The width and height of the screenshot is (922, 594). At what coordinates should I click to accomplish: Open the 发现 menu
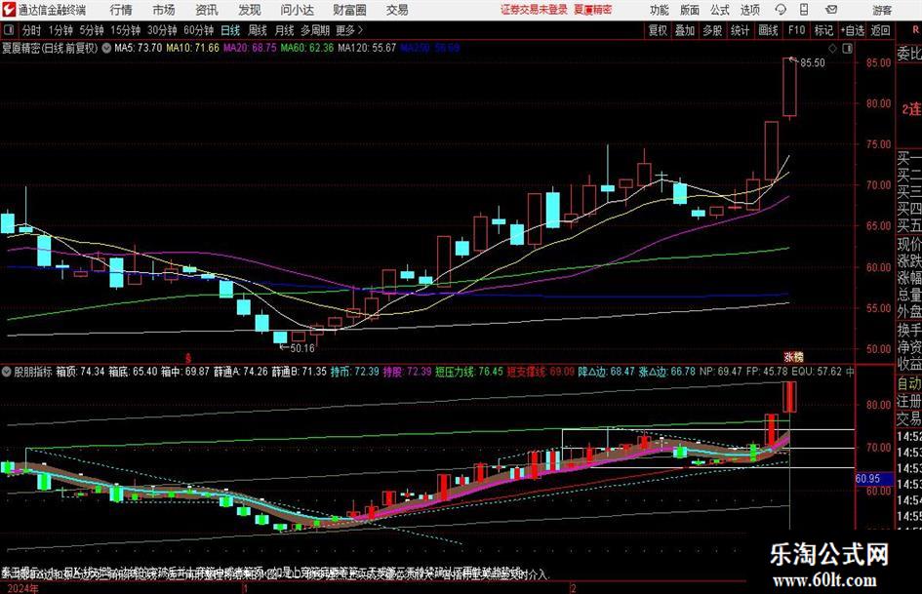coord(250,10)
